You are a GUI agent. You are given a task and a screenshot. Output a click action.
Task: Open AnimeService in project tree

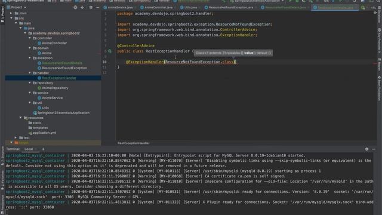(52, 98)
